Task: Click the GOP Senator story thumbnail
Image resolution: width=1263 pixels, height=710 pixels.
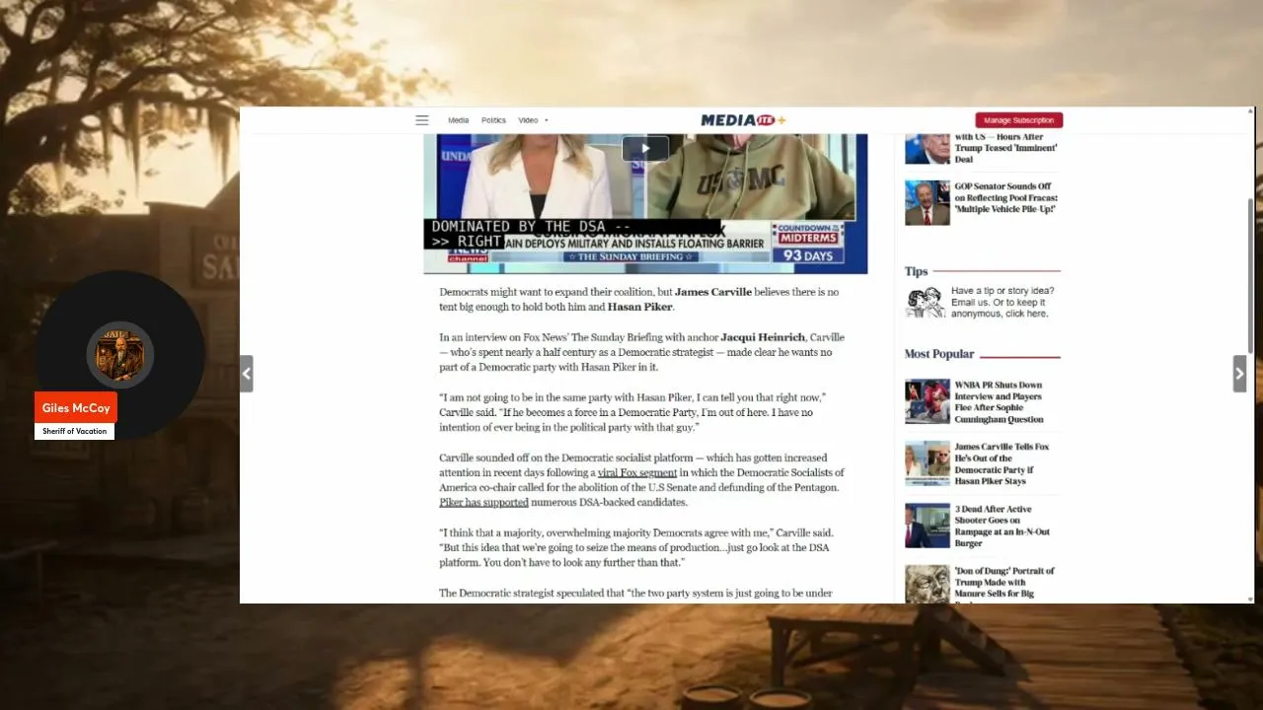Action: coord(928,202)
